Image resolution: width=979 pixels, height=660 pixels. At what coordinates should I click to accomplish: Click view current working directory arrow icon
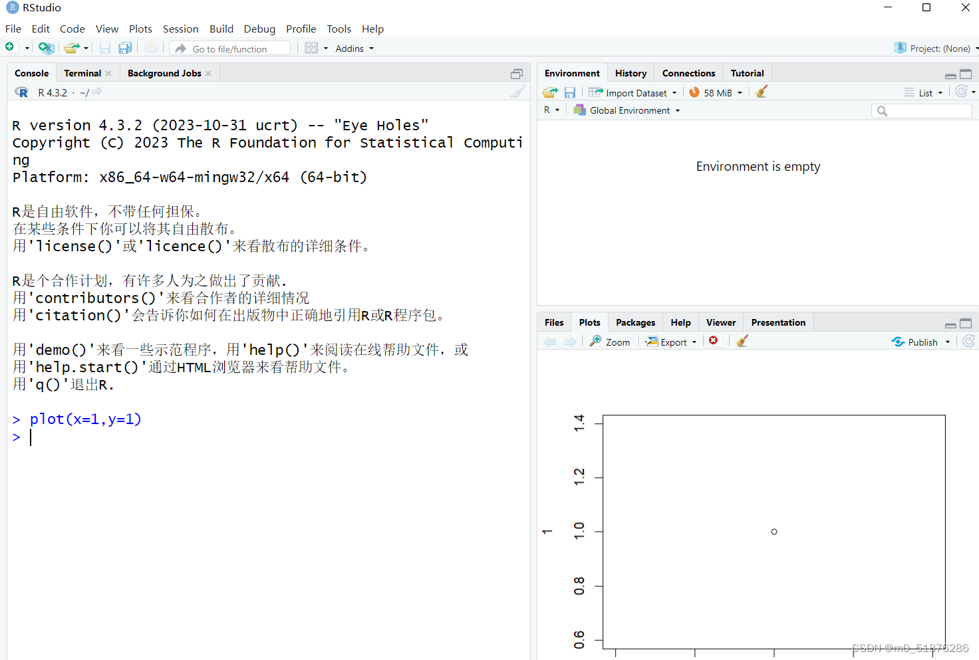tap(98, 92)
